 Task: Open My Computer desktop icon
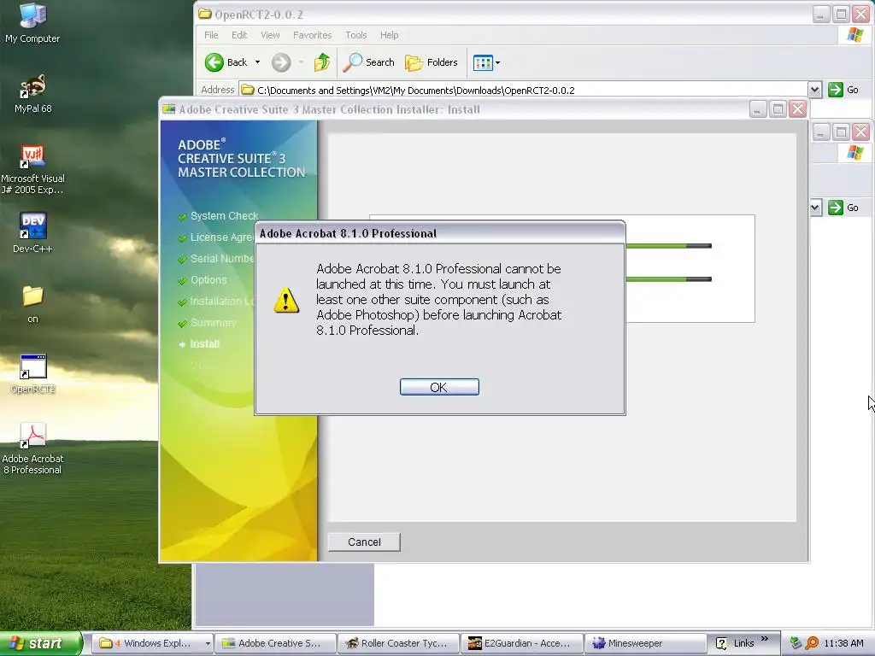[x=32, y=22]
